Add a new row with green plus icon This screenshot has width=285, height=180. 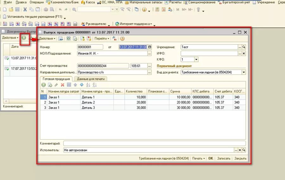(x=44, y=85)
